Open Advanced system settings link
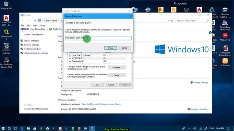This screenshot has height=131, width=234. click(x=36, y=53)
